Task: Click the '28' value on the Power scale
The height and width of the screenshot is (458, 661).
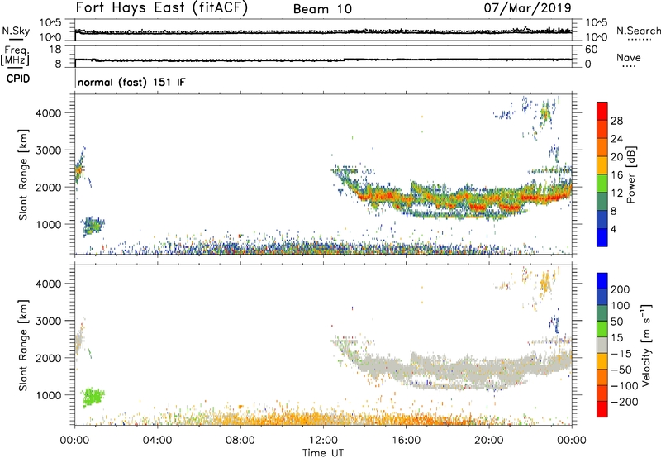Action: 616,121
